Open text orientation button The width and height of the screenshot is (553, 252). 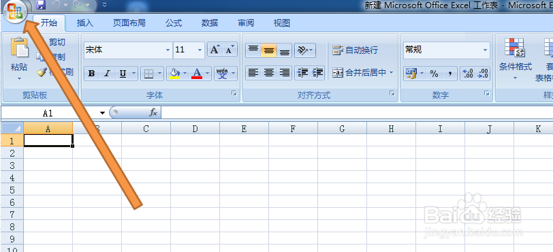point(305,50)
